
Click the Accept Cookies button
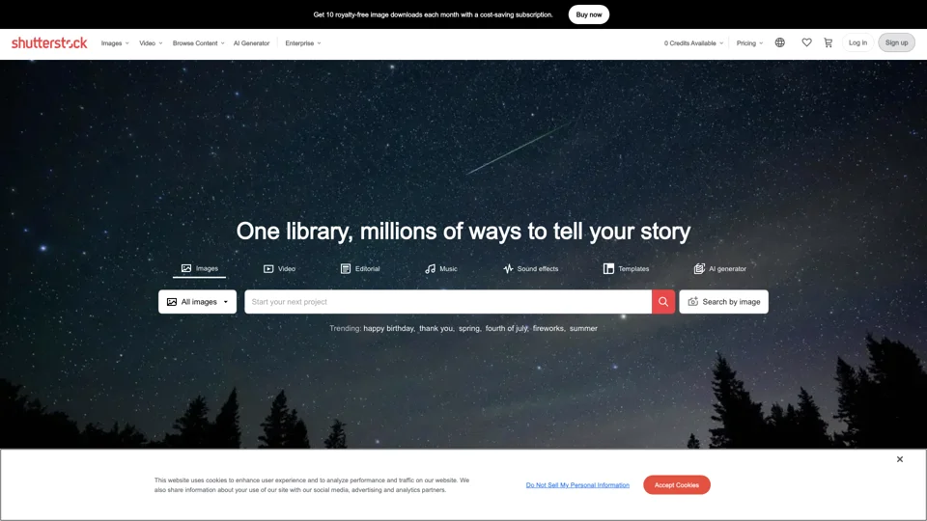677,485
